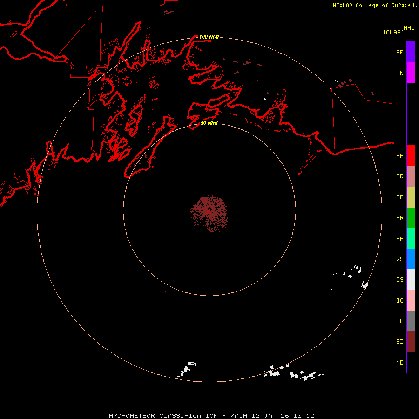Click the UK legend label
Screen dimensions: 419x419
pyautogui.click(x=399, y=73)
